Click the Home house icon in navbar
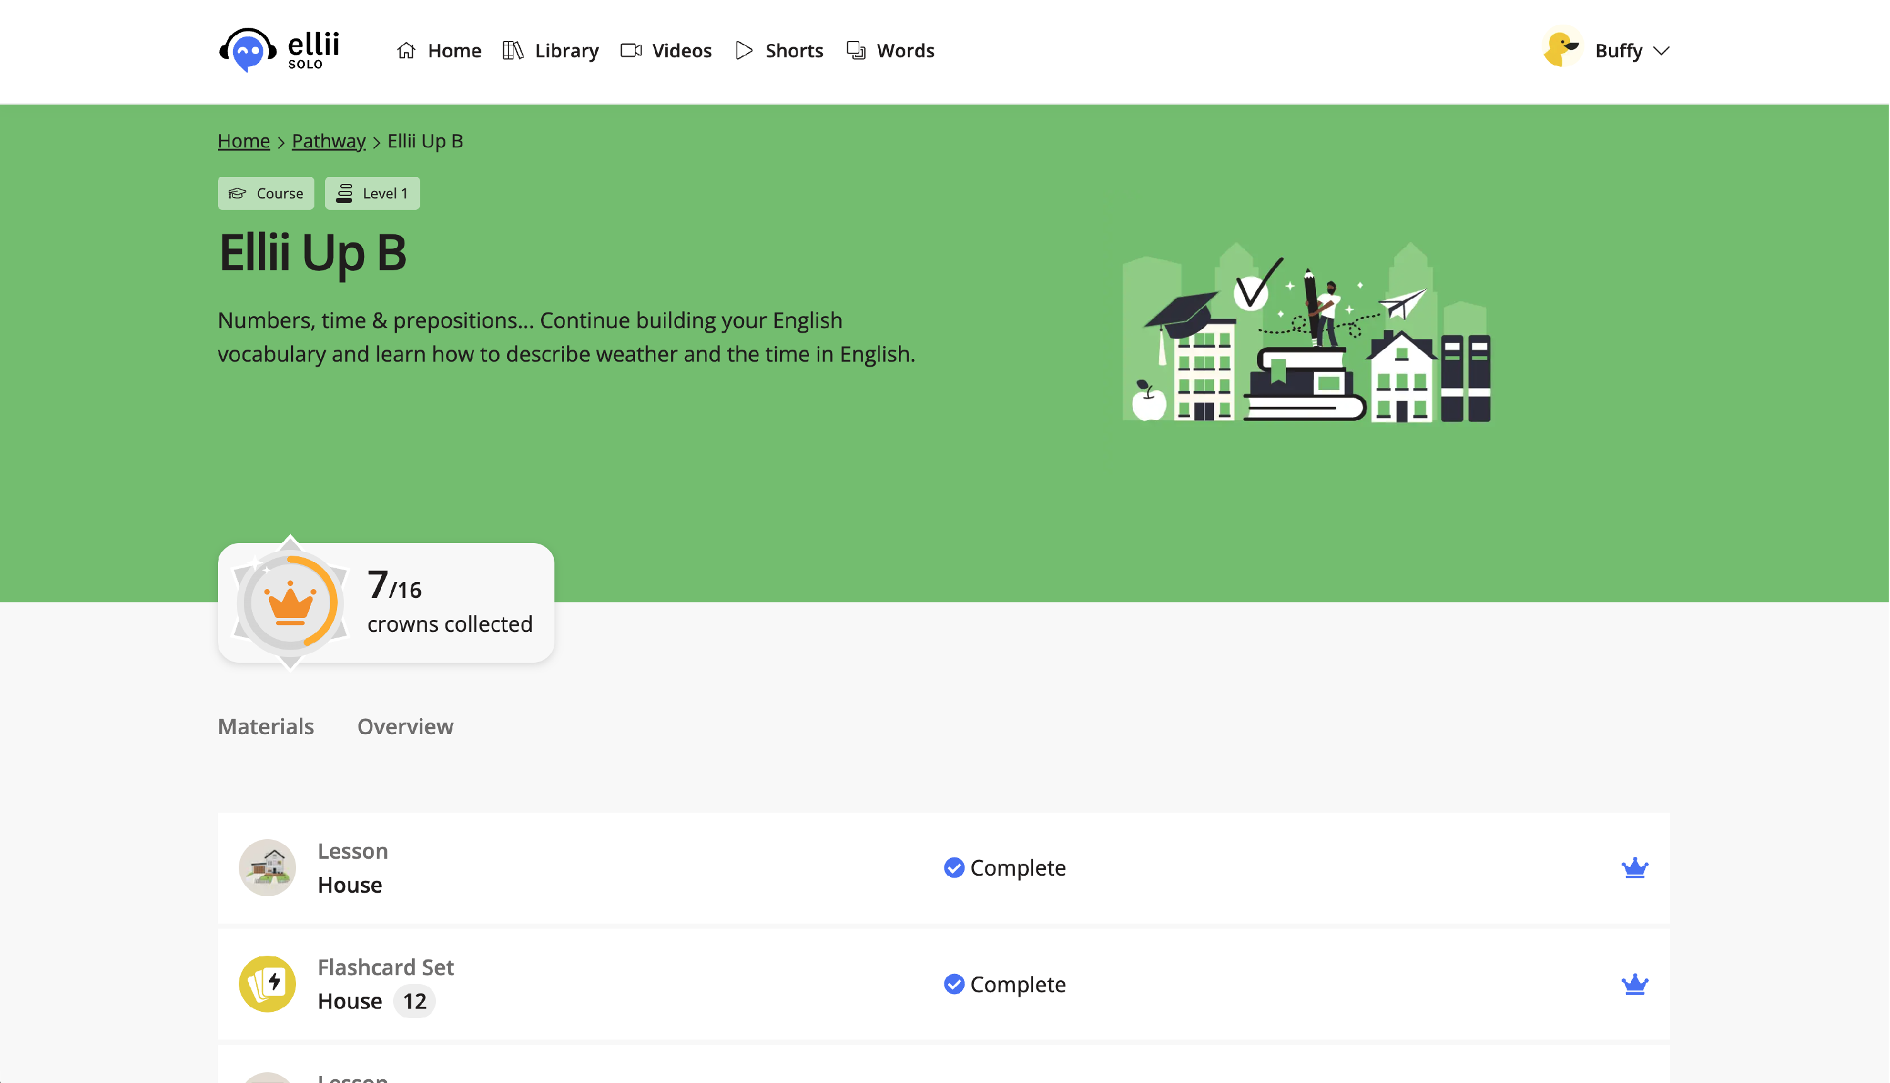 (406, 50)
